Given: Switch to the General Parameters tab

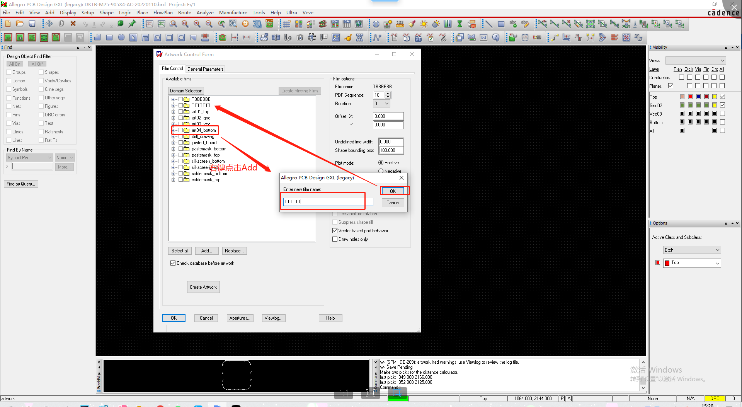Looking at the screenshot, I should [x=205, y=69].
